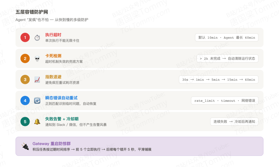The height and width of the screenshot is (167, 279).
Task: Click the 五层容错防护网 page title
Action: coord(32,12)
